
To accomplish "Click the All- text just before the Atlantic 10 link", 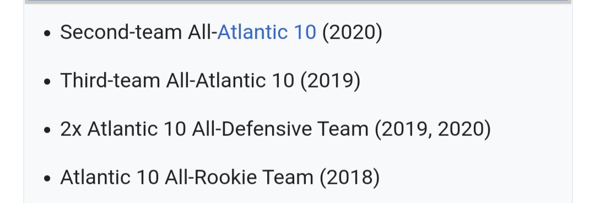I will [x=202, y=32].
